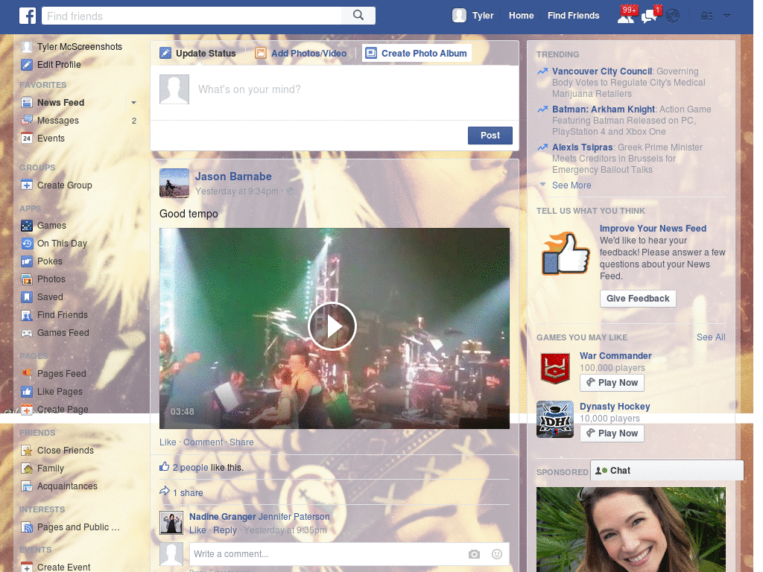Click the Pages Feed flag icon
The width and height of the screenshot is (763, 572).
pyautogui.click(x=28, y=374)
